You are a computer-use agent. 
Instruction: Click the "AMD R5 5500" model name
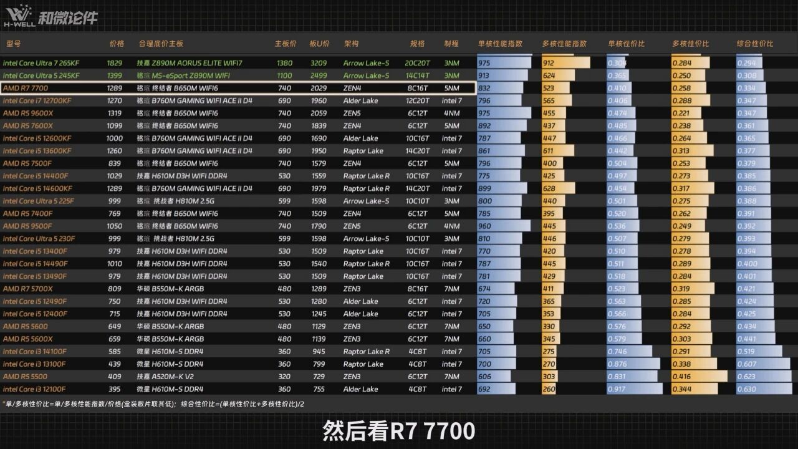[26, 377]
